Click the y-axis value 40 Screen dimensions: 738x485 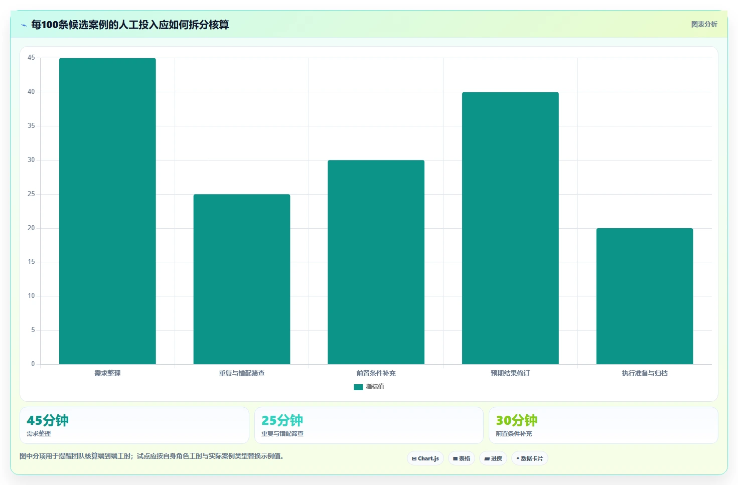coord(31,92)
